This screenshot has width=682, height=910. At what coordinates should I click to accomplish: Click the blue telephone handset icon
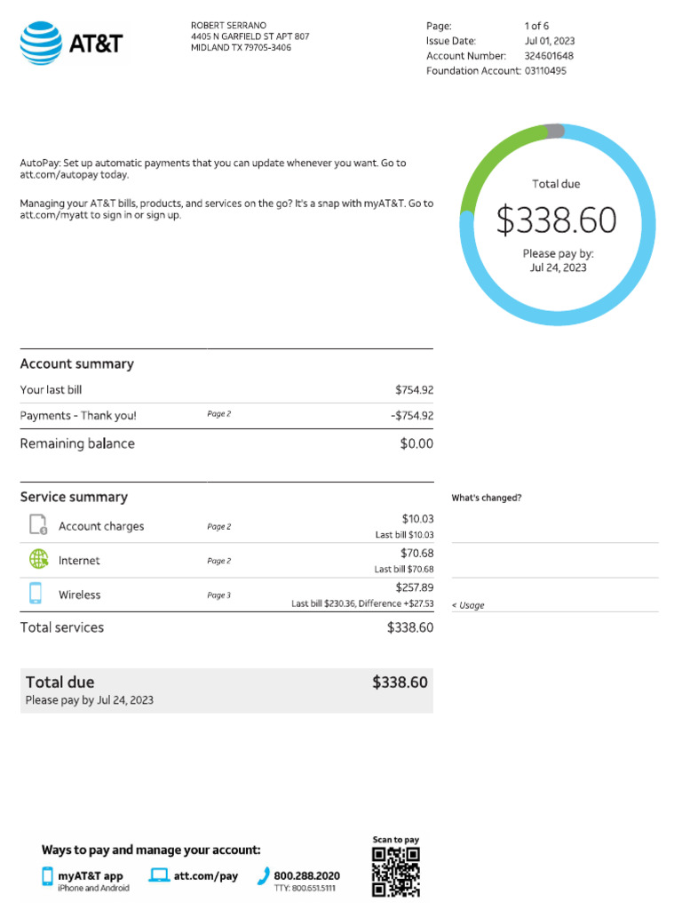click(x=263, y=875)
